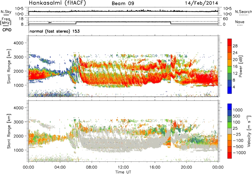Screen dimensions: 252x174
Task: Click the CPID label
Action: (x=7, y=30)
